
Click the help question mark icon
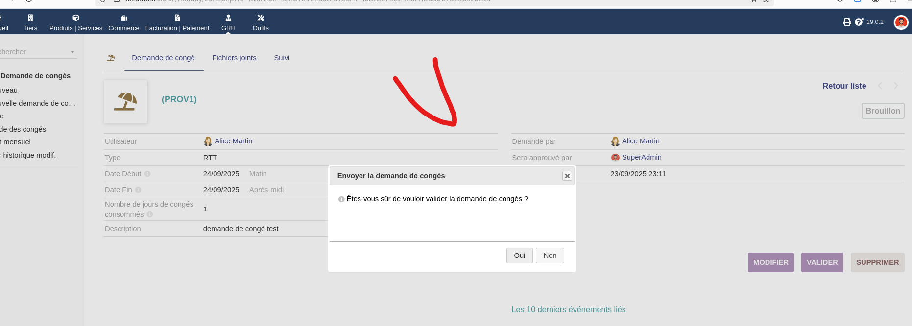[859, 22]
